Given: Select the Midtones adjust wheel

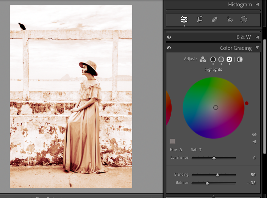Looking at the screenshot, I should [x=221, y=59].
